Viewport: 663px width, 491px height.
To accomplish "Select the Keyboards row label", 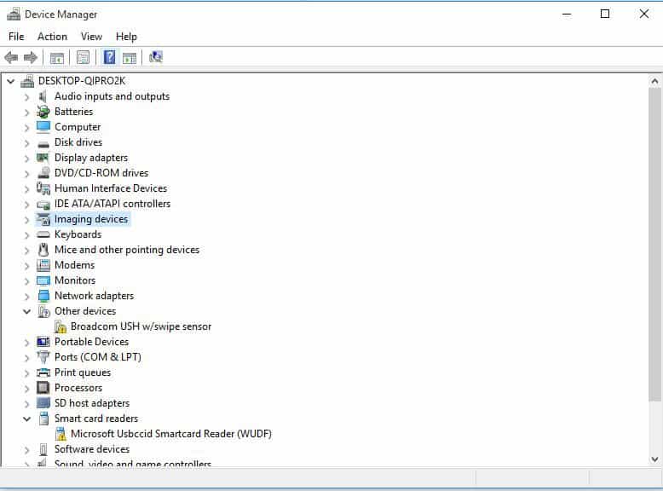I will (x=78, y=234).
